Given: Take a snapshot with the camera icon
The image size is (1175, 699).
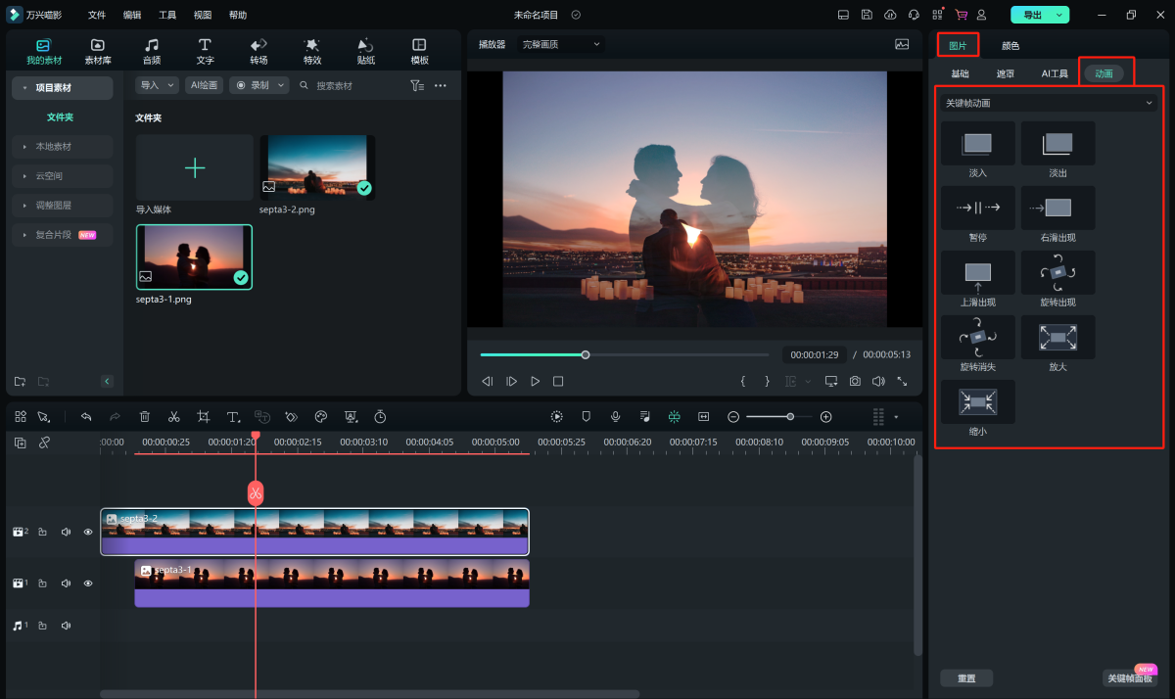Looking at the screenshot, I should [x=855, y=381].
